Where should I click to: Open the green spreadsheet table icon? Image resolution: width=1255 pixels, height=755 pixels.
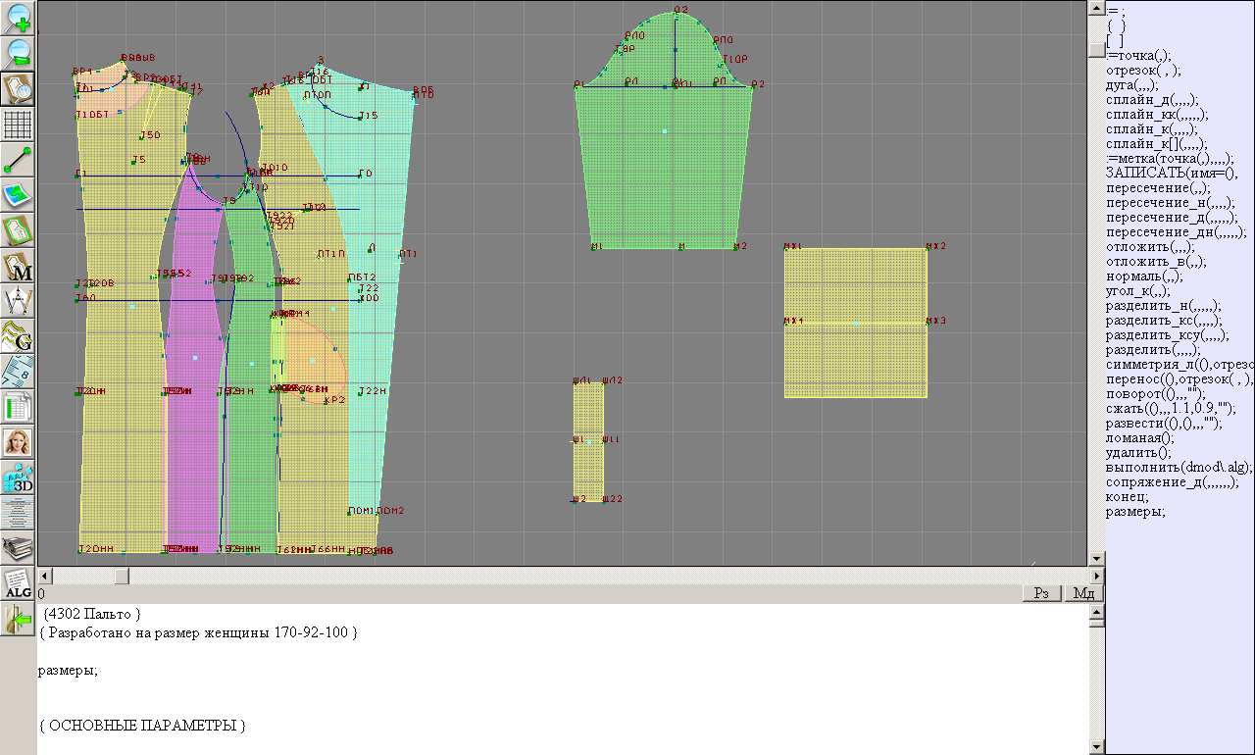click(x=18, y=407)
